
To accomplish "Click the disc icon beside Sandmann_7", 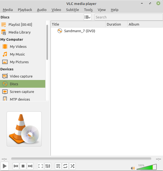I will point(60,31).
